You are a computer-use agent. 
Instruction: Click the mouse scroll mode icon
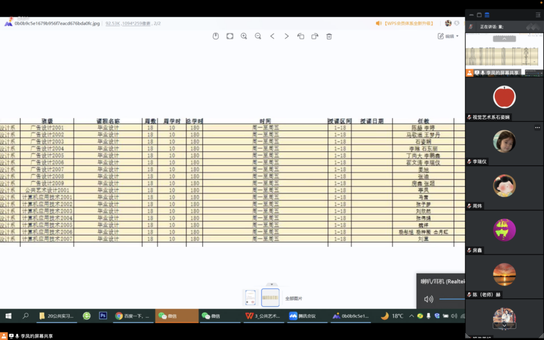tap(216, 36)
